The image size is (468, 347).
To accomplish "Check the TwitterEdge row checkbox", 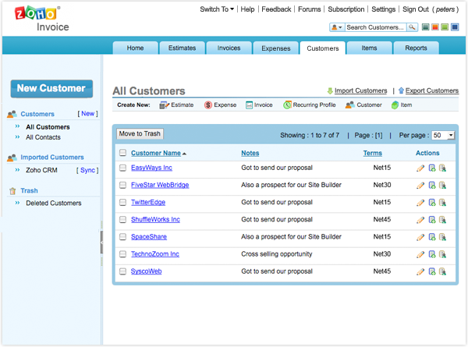I will click(122, 202).
